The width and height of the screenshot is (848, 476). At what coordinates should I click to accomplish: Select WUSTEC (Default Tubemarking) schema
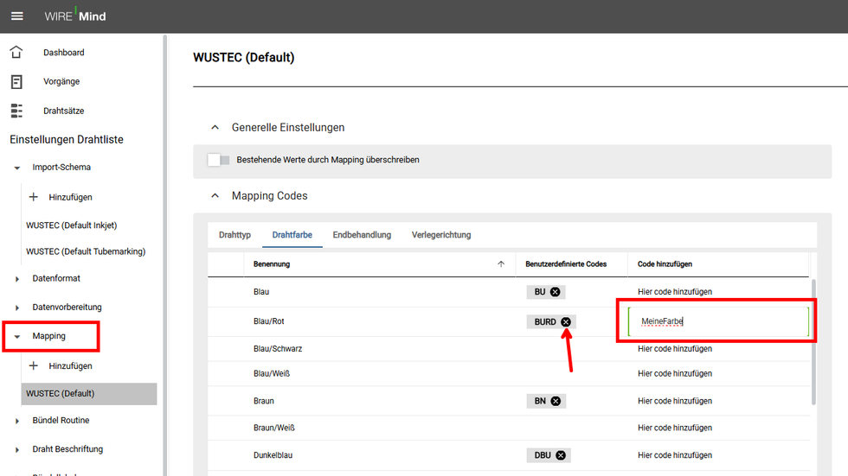tap(86, 251)
